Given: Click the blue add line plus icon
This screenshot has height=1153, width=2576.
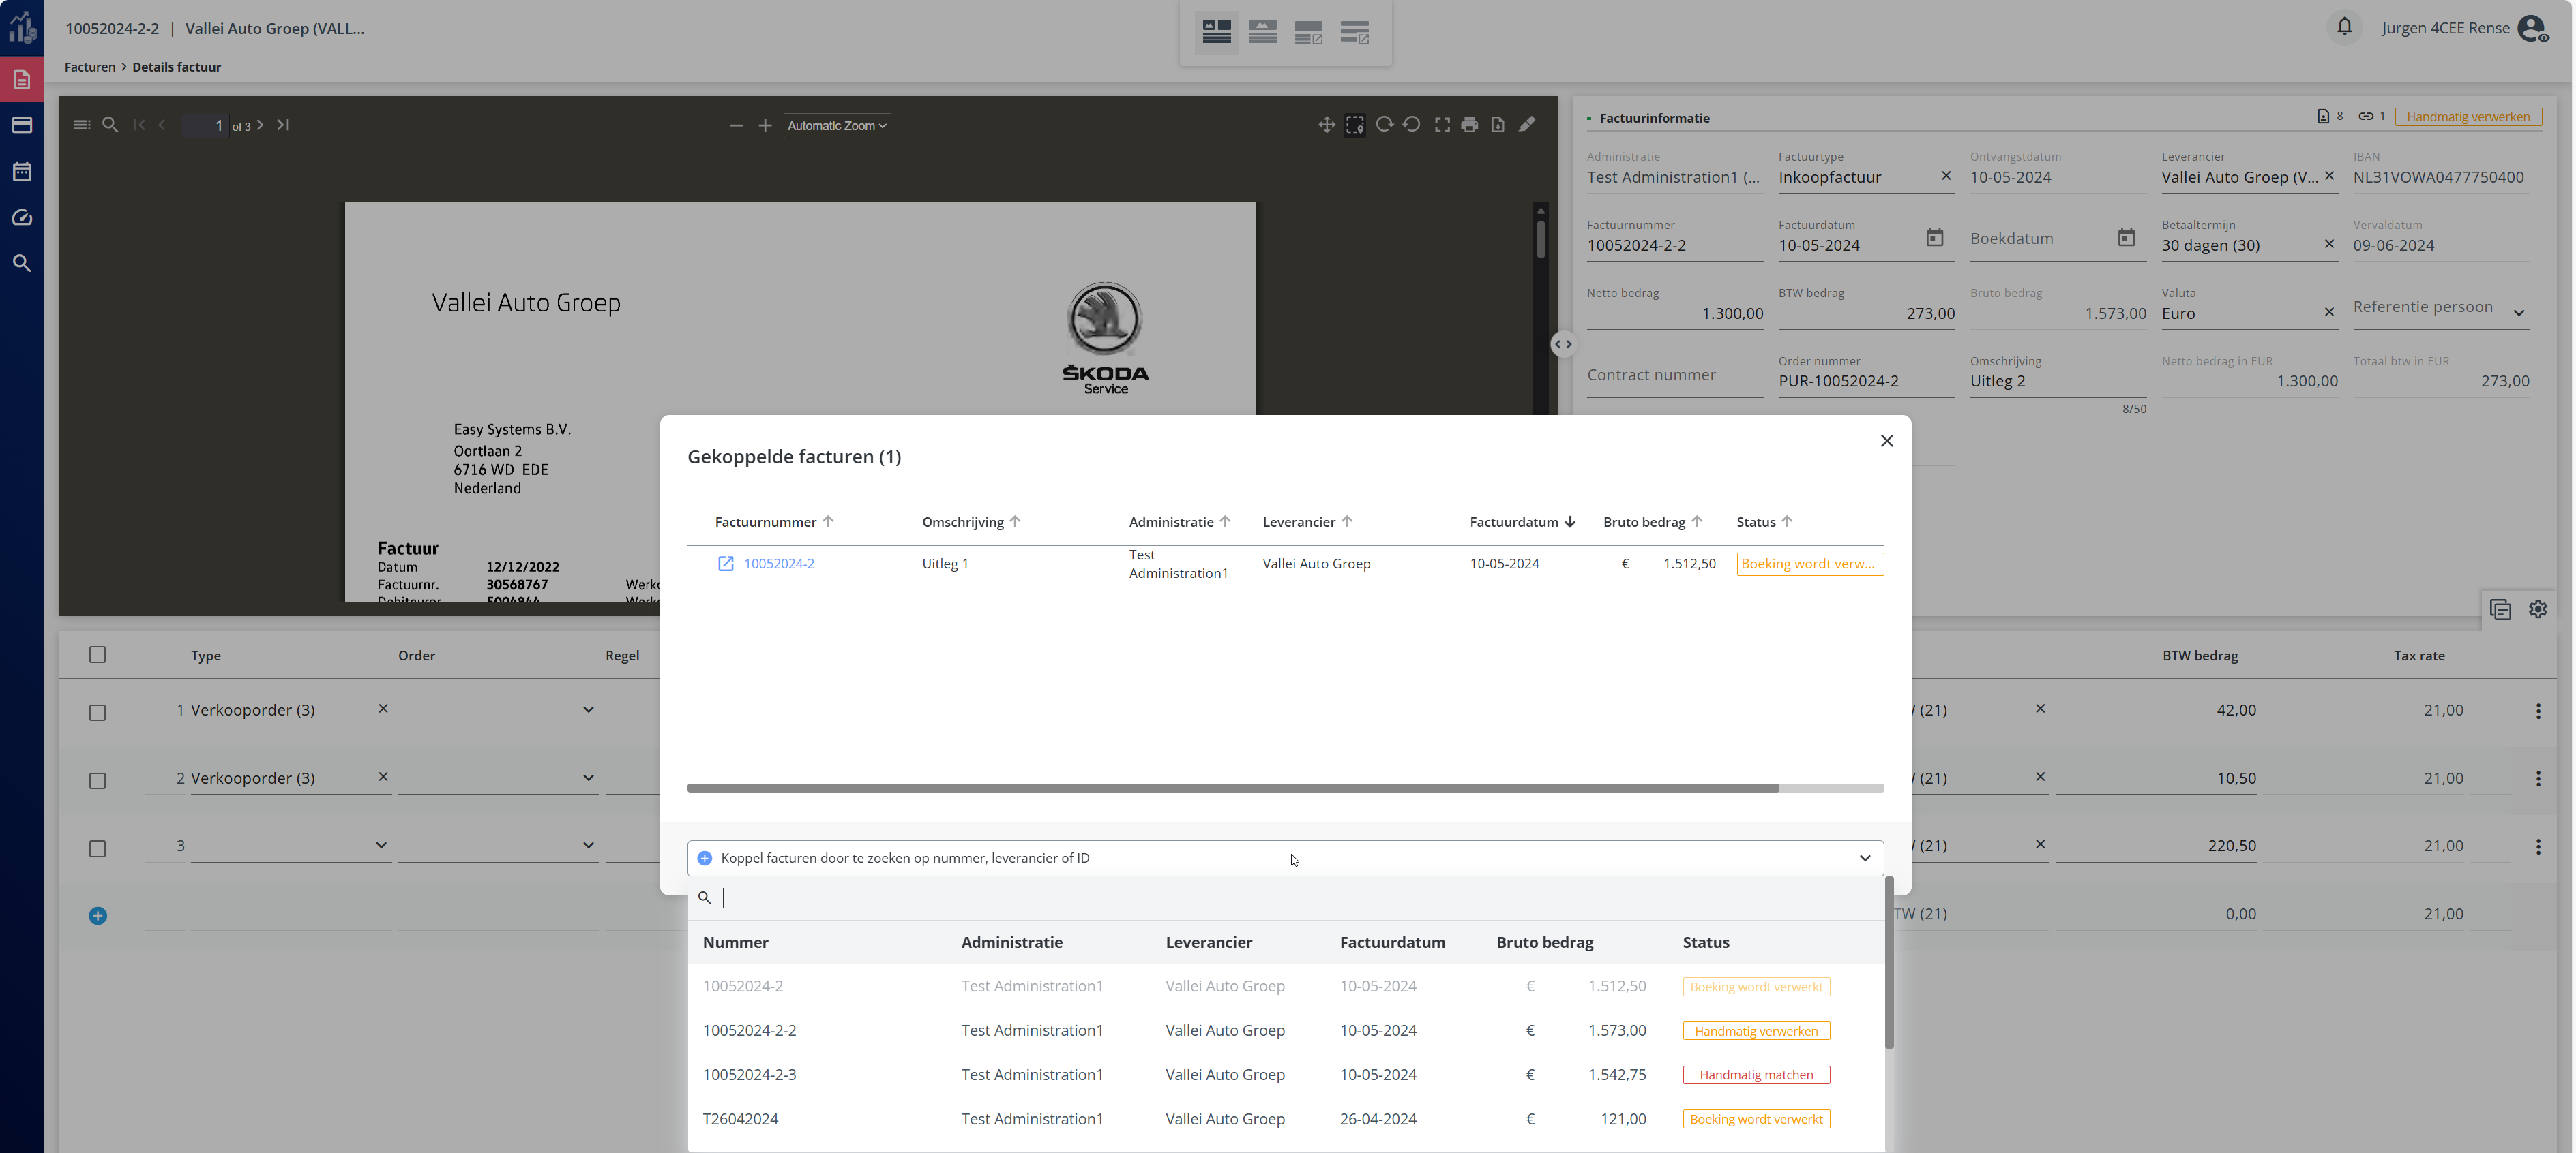Looking at the screenshot, I should pyautogui.click(x=98, y=915).
